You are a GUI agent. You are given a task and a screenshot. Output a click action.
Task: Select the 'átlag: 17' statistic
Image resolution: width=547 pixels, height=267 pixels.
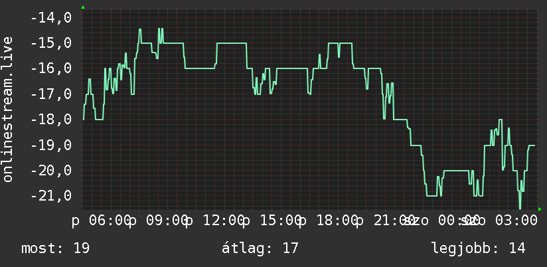[260, 248]
